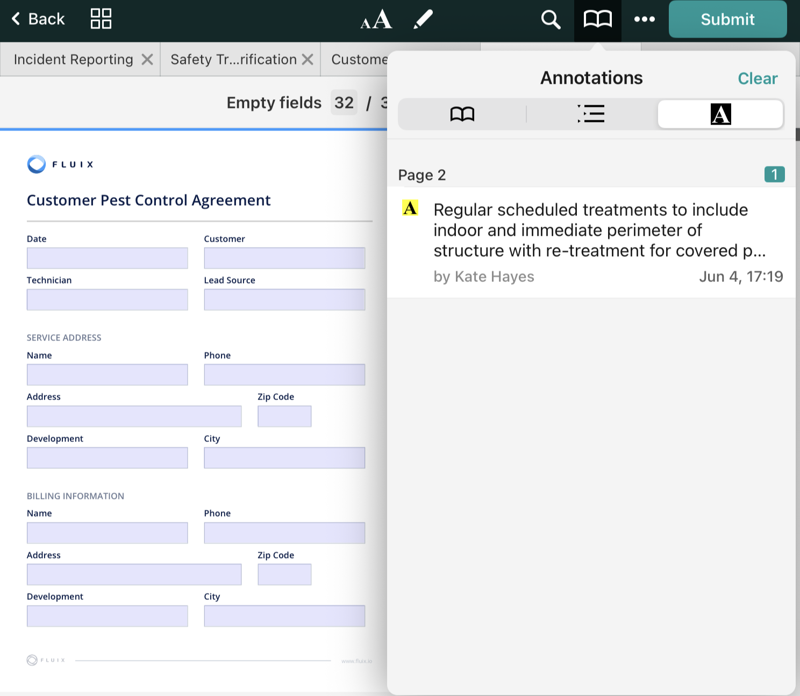The height and width of the screenshot is (696, 800).
Task: Switch to Safety Tr...rification tab
Action: [x=233, y=60]
